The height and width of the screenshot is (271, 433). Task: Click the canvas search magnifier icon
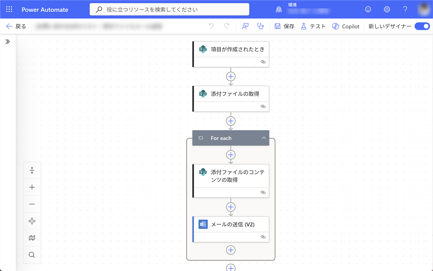click(32, 255)
